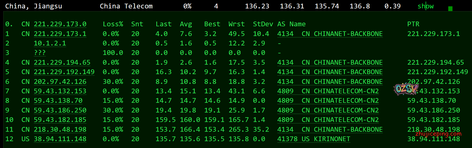Open hop 9 IP 59.43.186.250
Screen dimensions: 472x148
point(60,110)
